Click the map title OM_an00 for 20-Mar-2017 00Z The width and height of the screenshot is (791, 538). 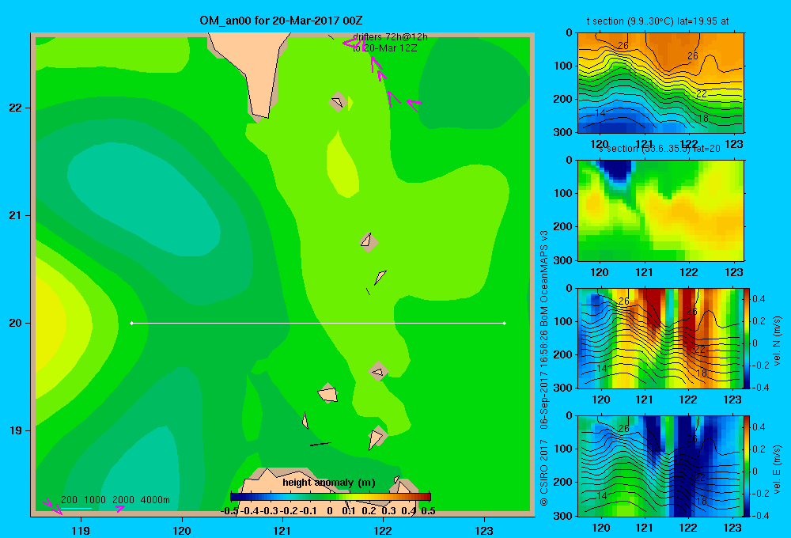click(281, 21)
